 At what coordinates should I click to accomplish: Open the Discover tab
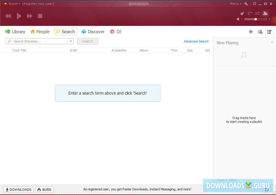[93, 32]
